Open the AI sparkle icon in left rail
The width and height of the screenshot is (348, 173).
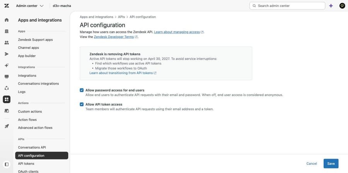(x=7, y=65)
